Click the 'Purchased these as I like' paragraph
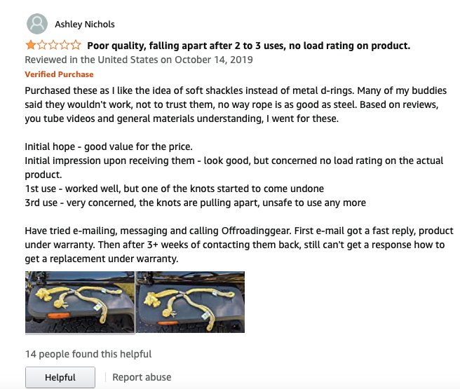This screenshot has height=389, width=460. pos(236,104)
